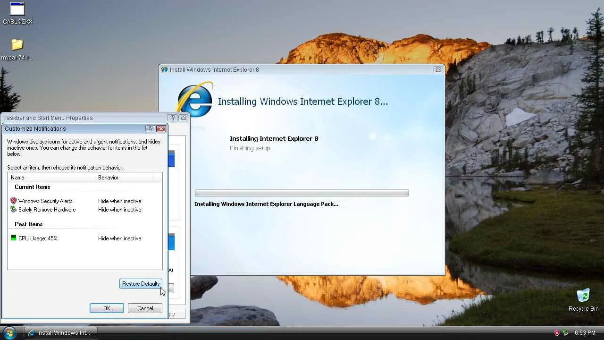Select the Safely Remove Hardware item
This screenshot has height=340, width=604.
[47, 210]
